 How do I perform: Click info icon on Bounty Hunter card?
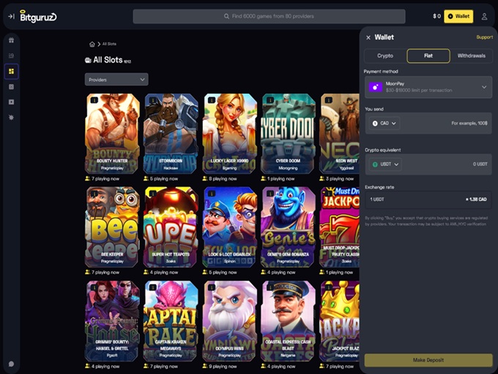[93, 100]
